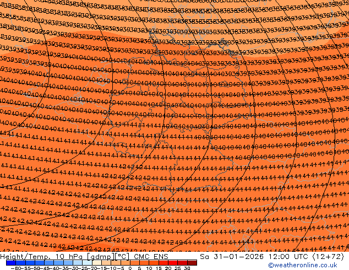
Task: Click the '[°C]' unit label
Action: [122, 257]
